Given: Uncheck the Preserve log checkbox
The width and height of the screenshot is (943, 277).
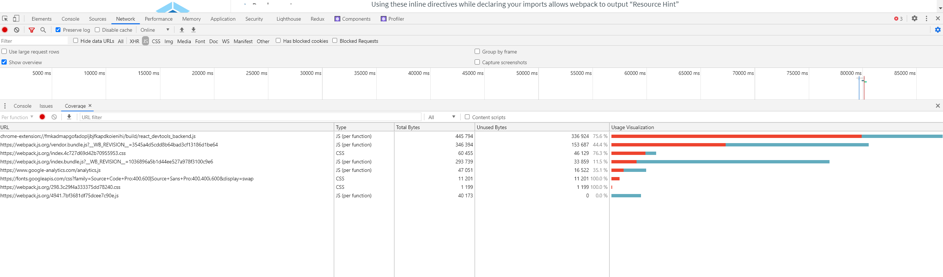Looking at the screenshot, I should (58, 30).
